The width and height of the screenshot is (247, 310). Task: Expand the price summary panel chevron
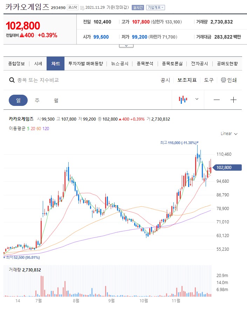point(126,46)
